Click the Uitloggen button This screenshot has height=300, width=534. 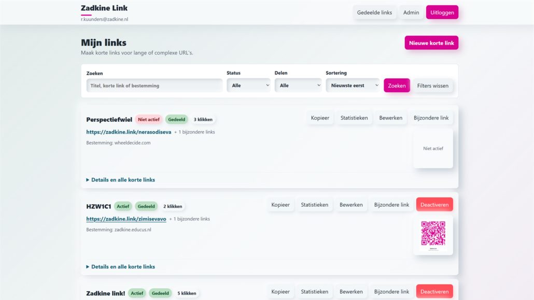pos(442,12)
